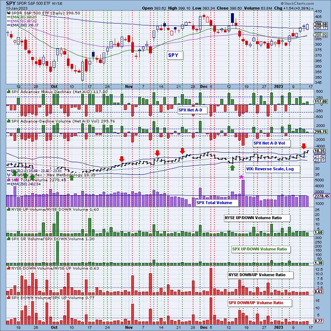Click the EMA(50) legend entry
Viewport: 331px width, 331px height.
point(22,21)
